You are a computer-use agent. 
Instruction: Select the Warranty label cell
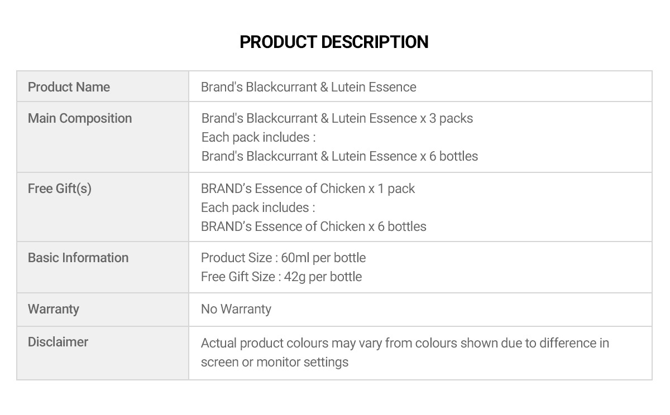[x=103, y=310]
